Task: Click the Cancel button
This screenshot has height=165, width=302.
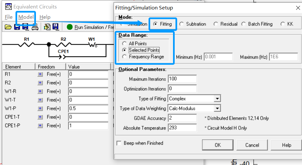Action: [252, 145]
